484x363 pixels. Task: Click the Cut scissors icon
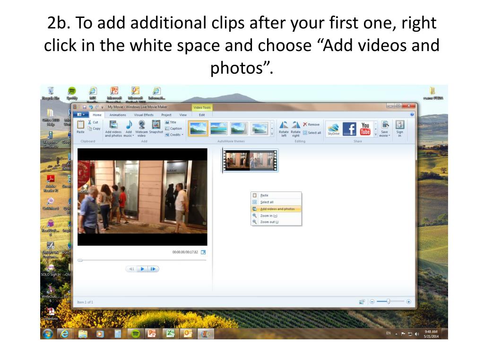point(89,122)
